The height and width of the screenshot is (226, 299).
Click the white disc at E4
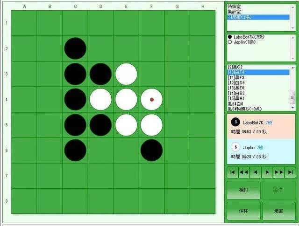(126, 100)
